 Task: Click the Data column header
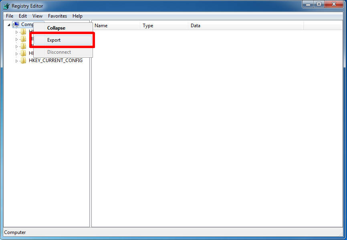coord(246,26)
